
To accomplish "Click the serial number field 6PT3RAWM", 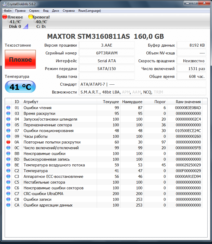I will click(x=107, y=53).
